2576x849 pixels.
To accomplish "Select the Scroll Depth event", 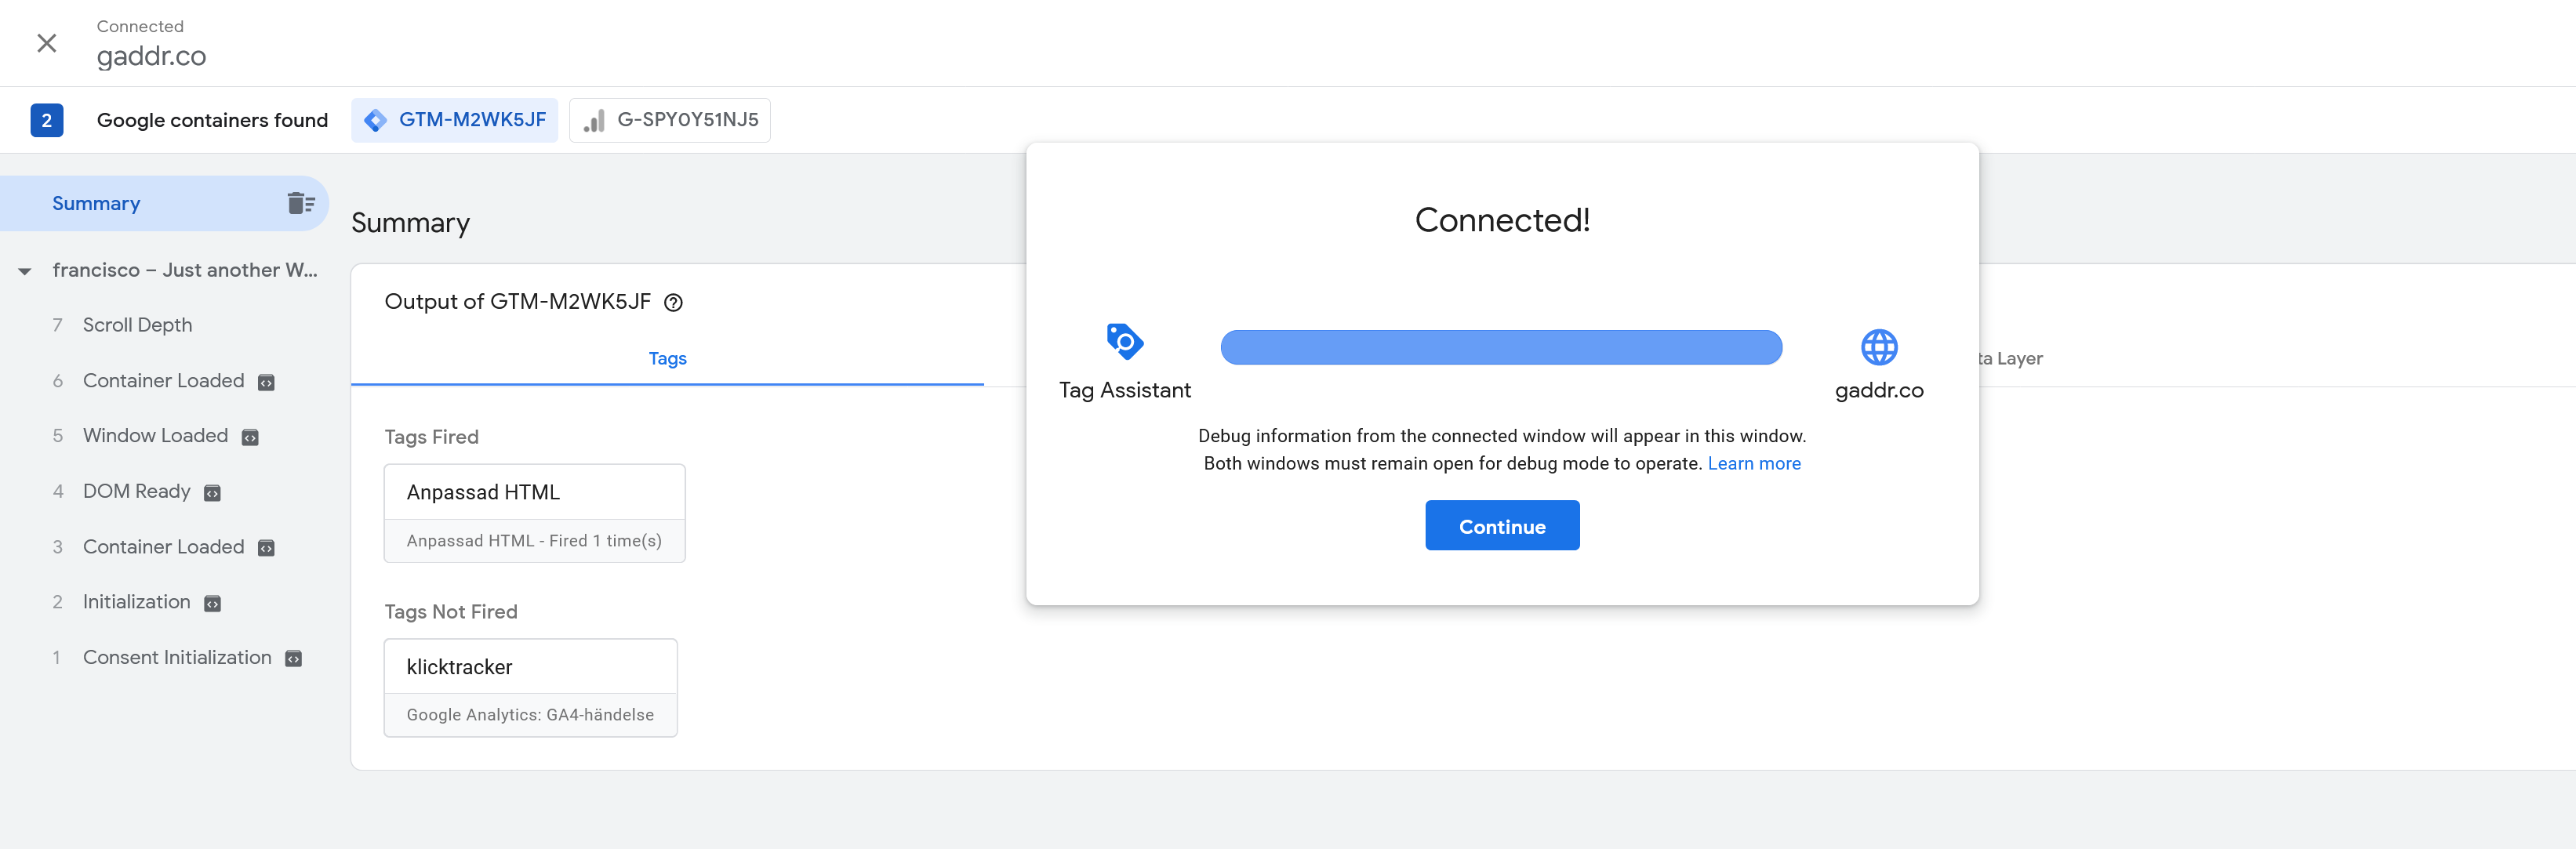I will coord(137,325).
